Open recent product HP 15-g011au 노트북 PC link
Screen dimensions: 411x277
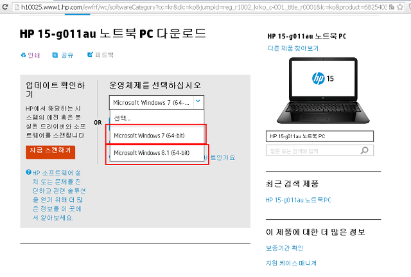[x=298, y=200]
